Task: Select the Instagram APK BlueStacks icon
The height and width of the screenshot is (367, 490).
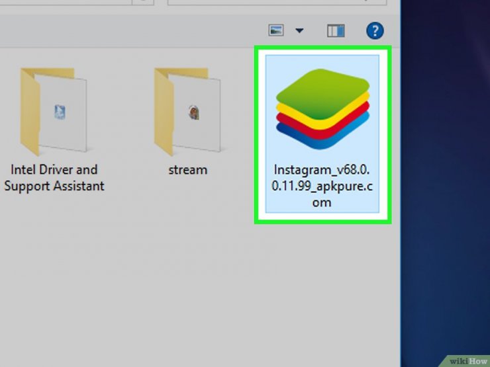Action: point(322,109)
